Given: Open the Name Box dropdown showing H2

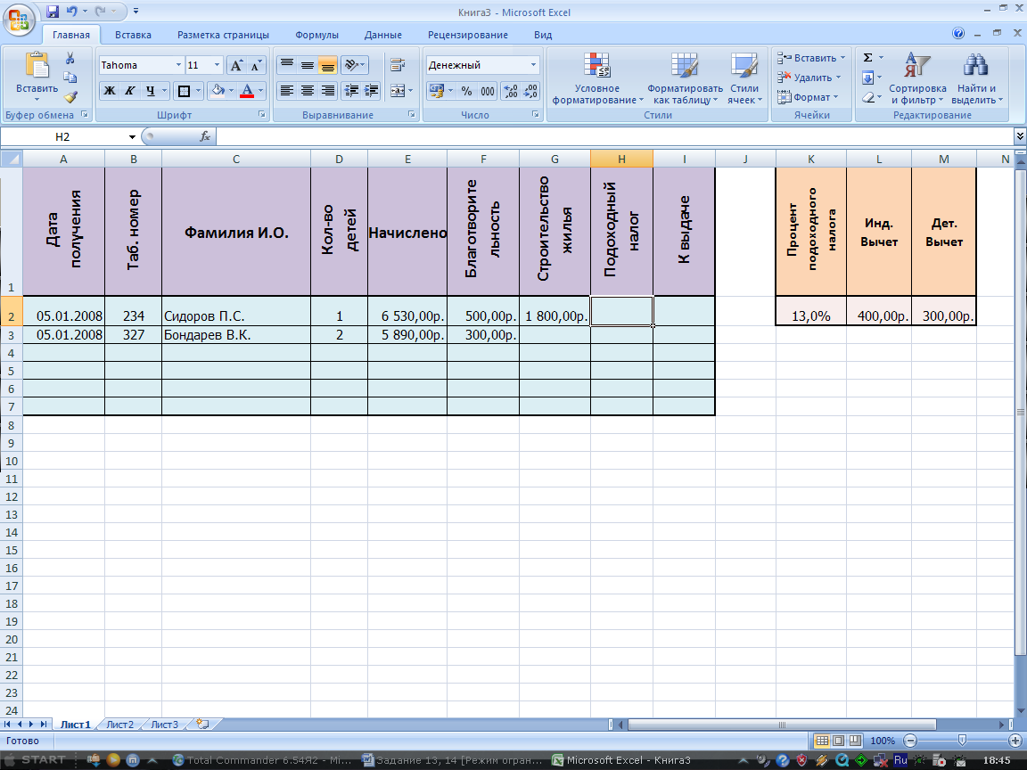Looking at the screenshot, I should click(x=132, y=137).
